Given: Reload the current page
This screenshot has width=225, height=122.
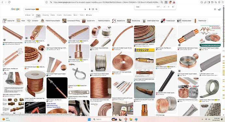Looking at the screenshot, I should point(9,2).
